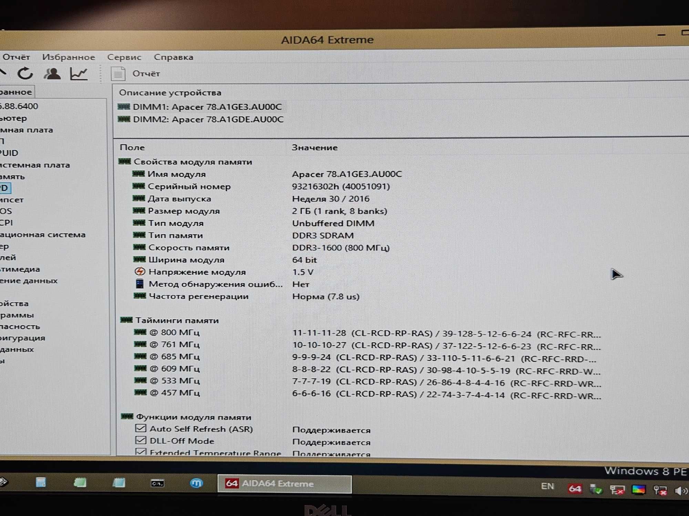Click the Метод обнаружения ошибок icon
689x516 pixels.
(x=140, y=284)
